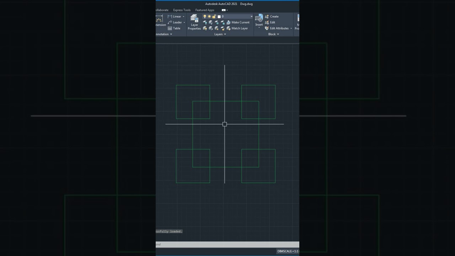455x256 pixels.
Task: Open Layer Properties manager
Action: 194,22
